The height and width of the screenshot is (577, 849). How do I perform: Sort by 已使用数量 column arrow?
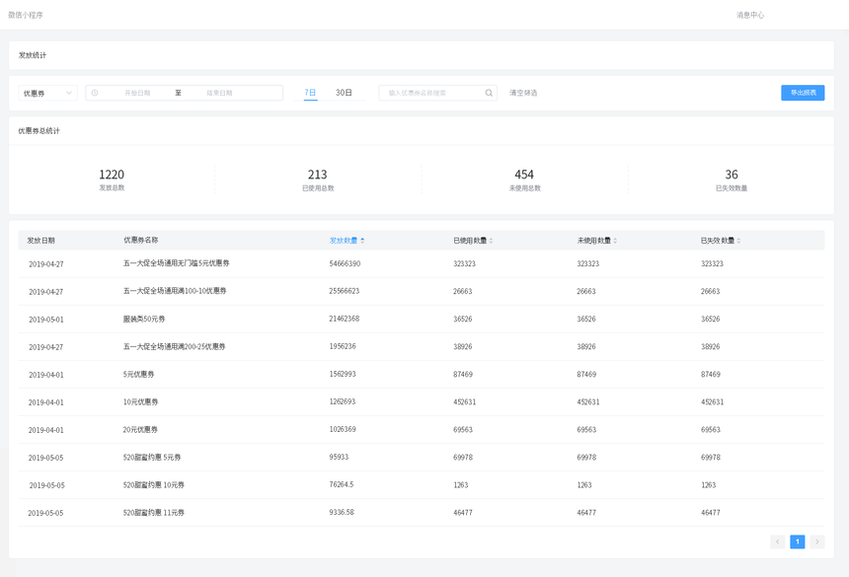[x=491, y=241]
